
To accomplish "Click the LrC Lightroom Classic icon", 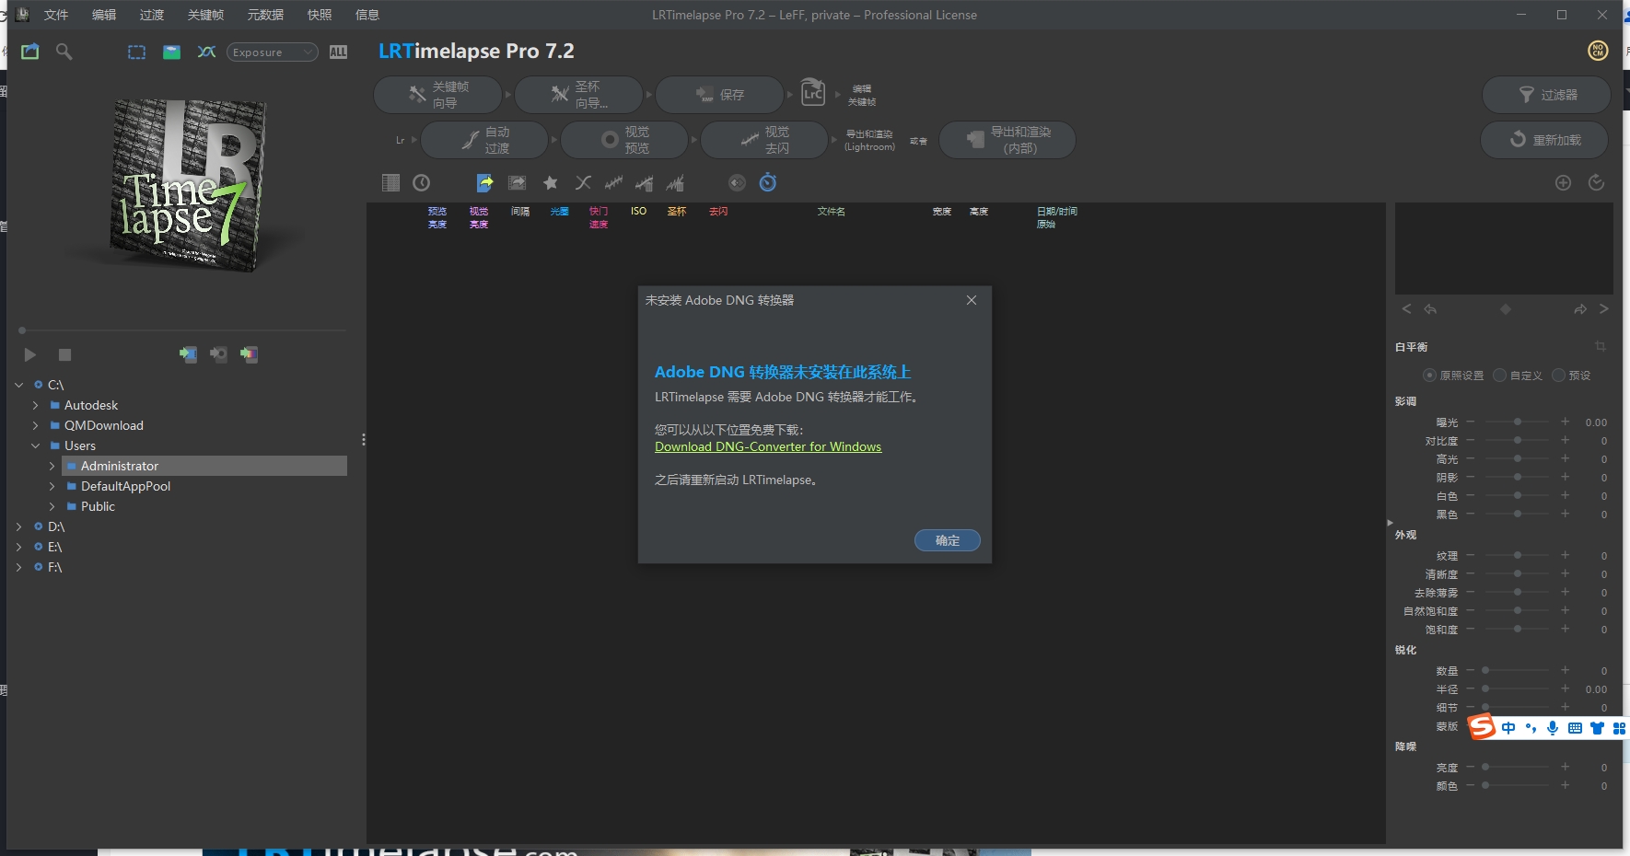I will [812, 93].
